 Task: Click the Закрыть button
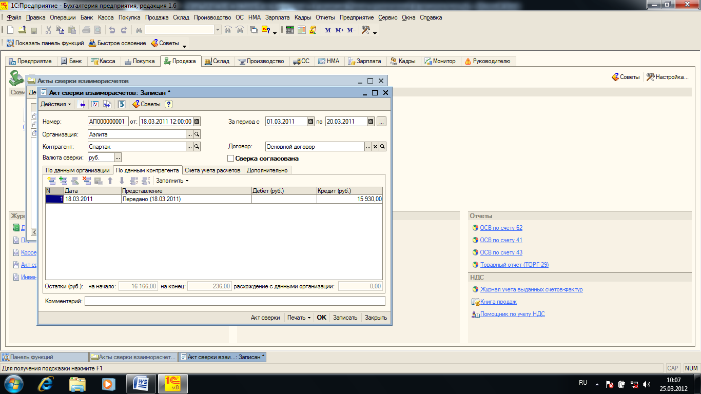[376, 318]
